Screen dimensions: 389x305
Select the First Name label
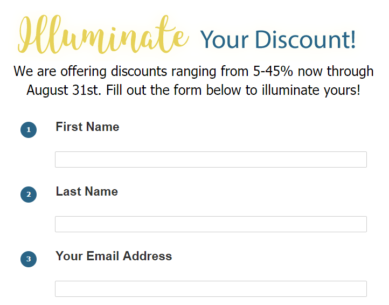[87, 127]
